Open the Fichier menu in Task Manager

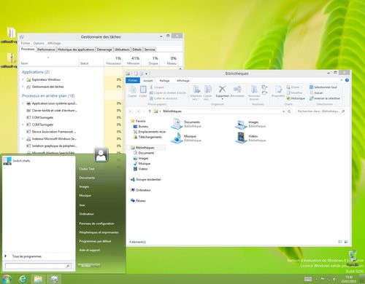[x=26, y=43]
